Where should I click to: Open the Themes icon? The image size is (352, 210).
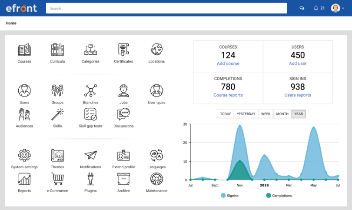tap(57, 155)
